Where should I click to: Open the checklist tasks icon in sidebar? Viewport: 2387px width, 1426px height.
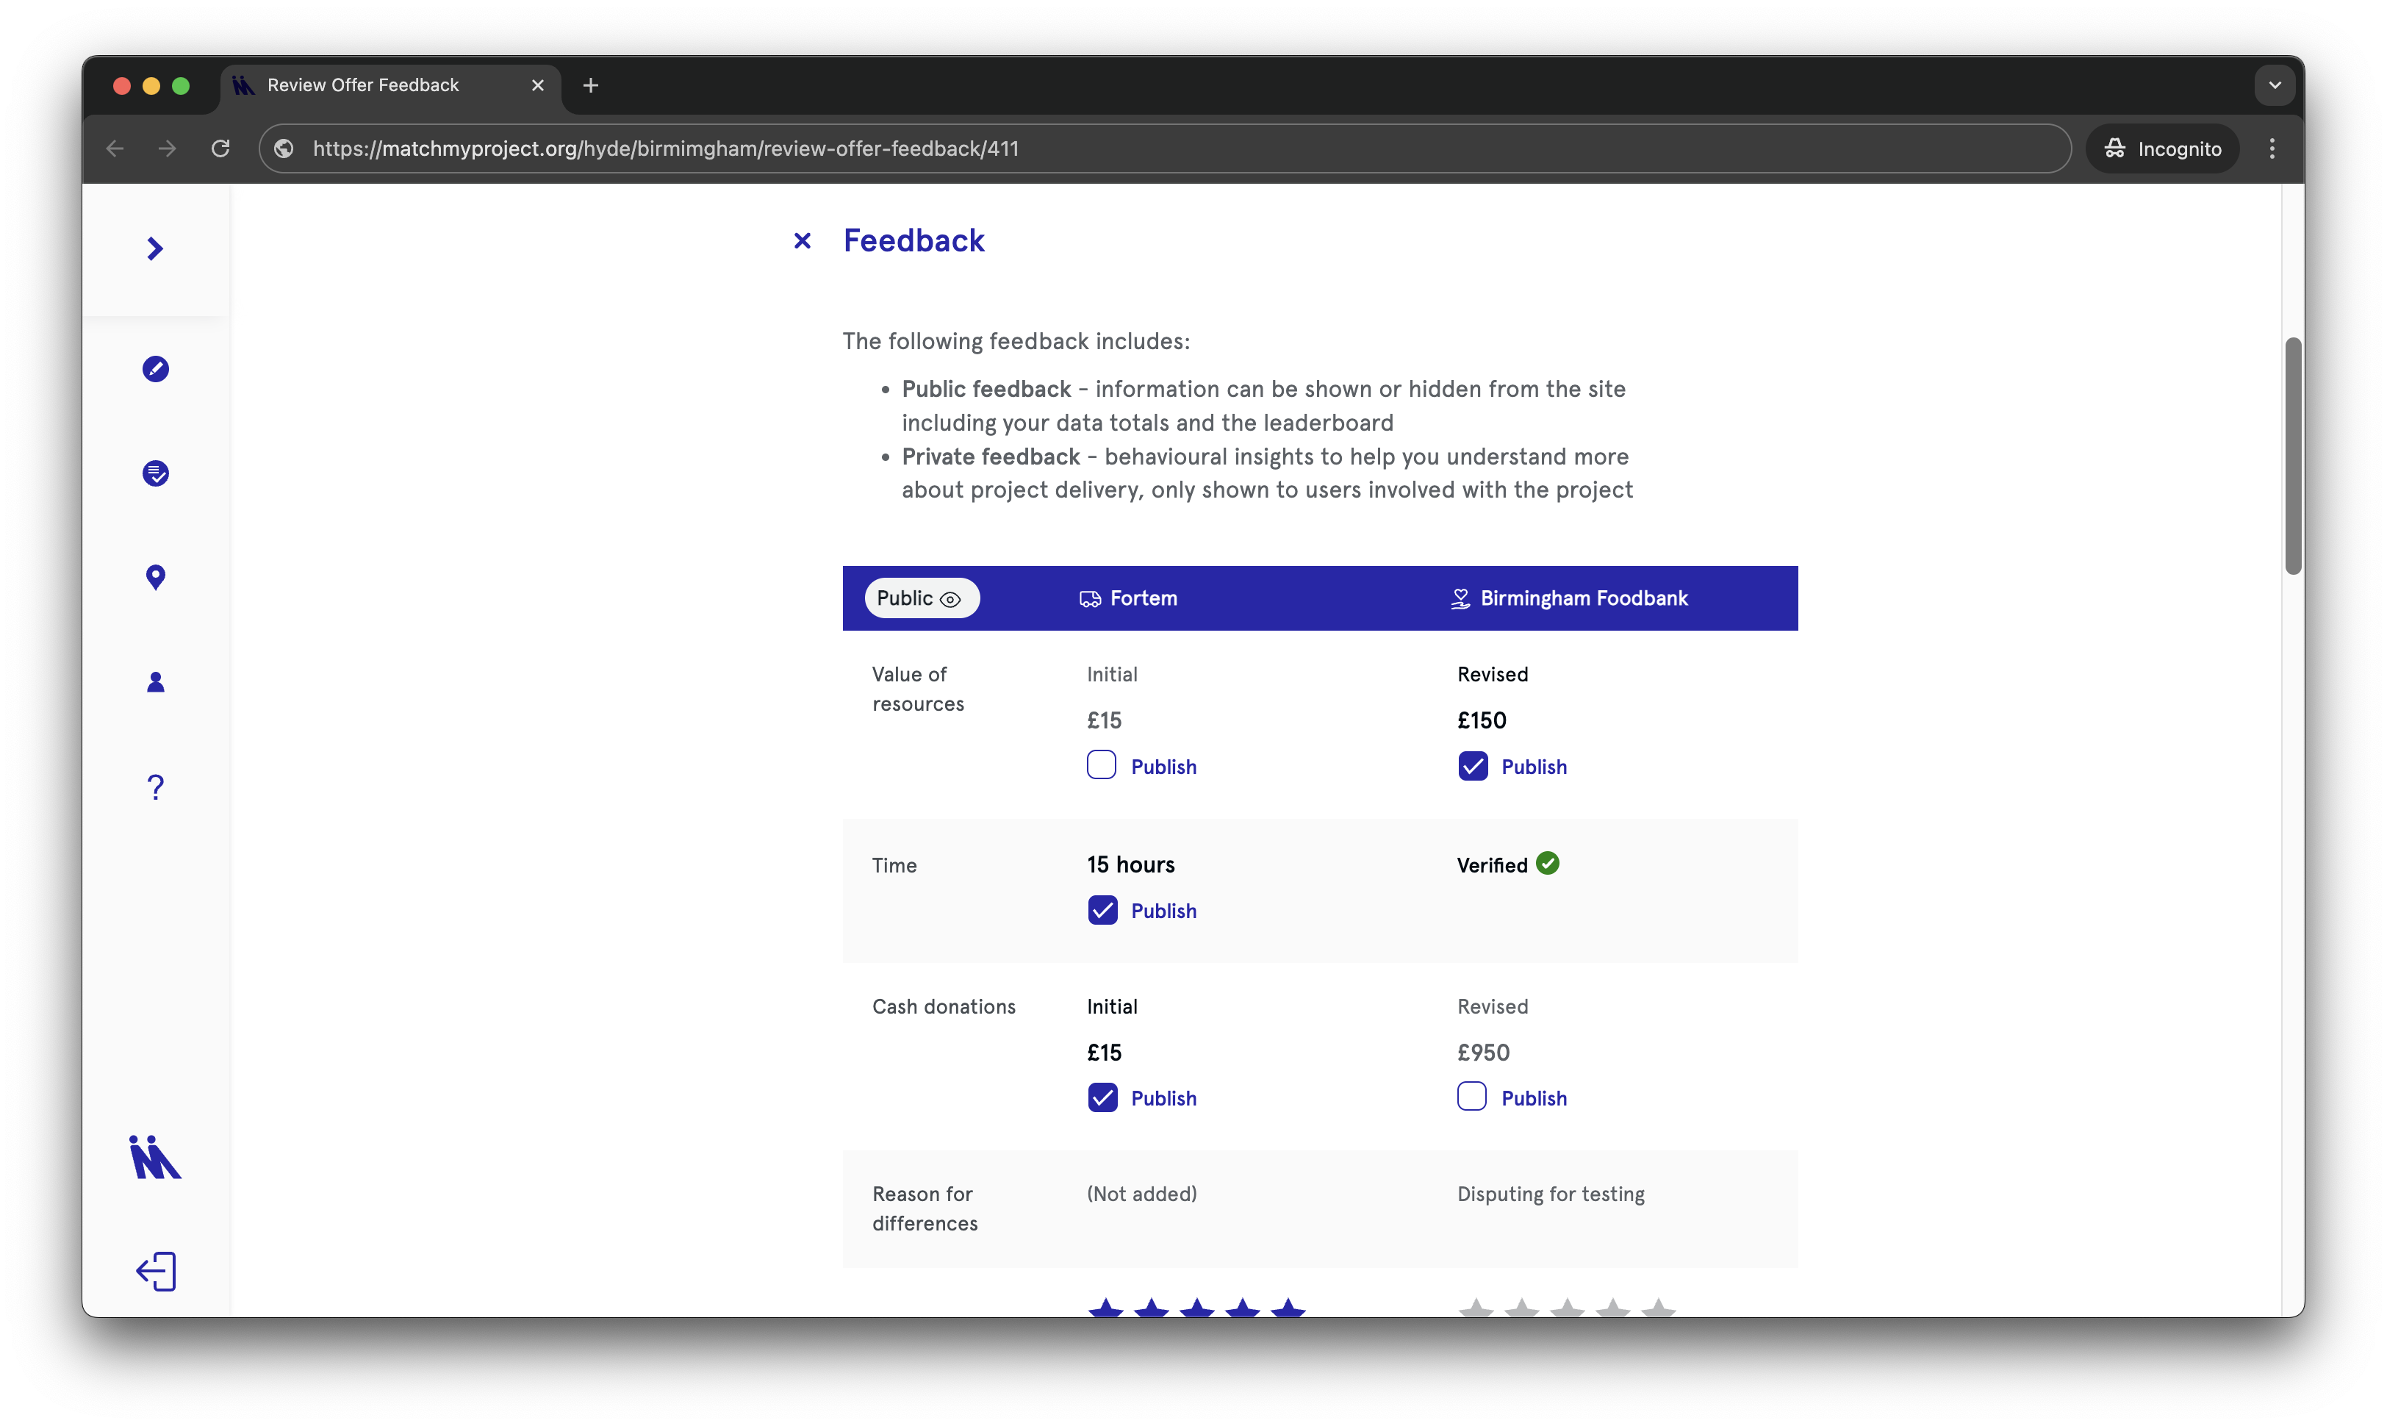(156, 473)
